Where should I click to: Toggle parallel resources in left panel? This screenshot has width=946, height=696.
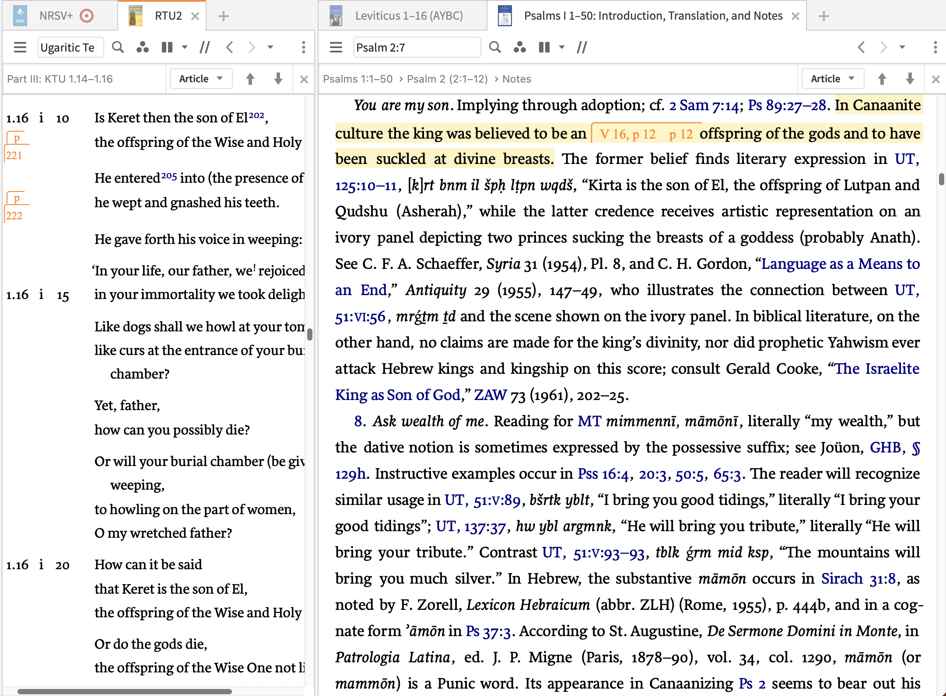204,47
